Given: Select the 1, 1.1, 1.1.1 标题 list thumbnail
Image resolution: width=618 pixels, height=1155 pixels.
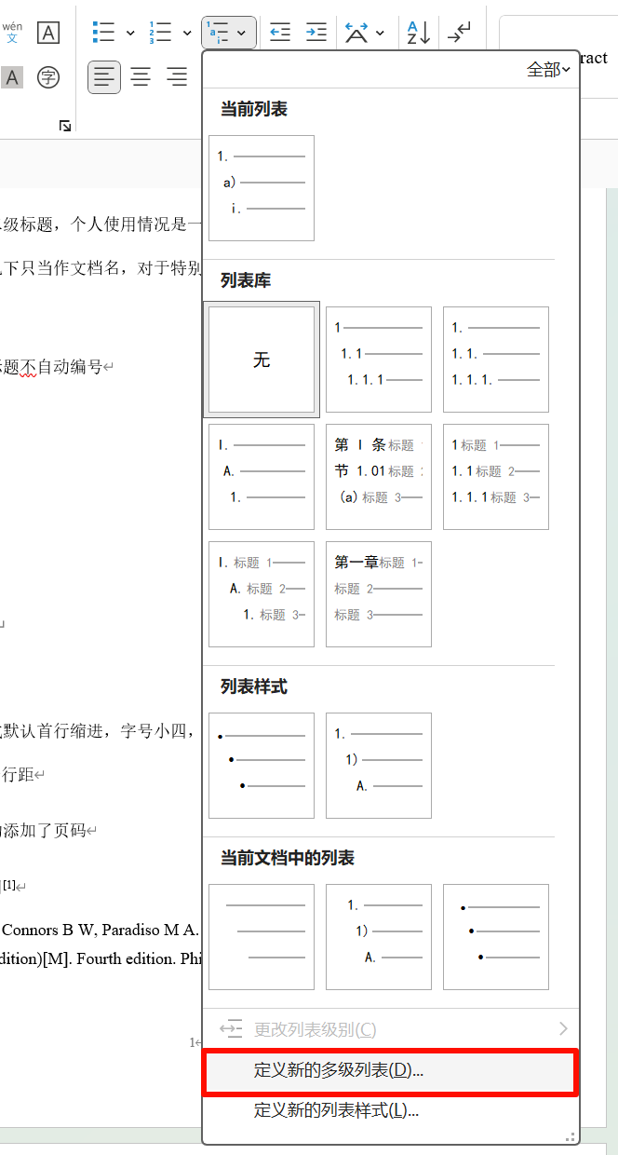Looking at the screenshot, I should [x=496, y=477].
